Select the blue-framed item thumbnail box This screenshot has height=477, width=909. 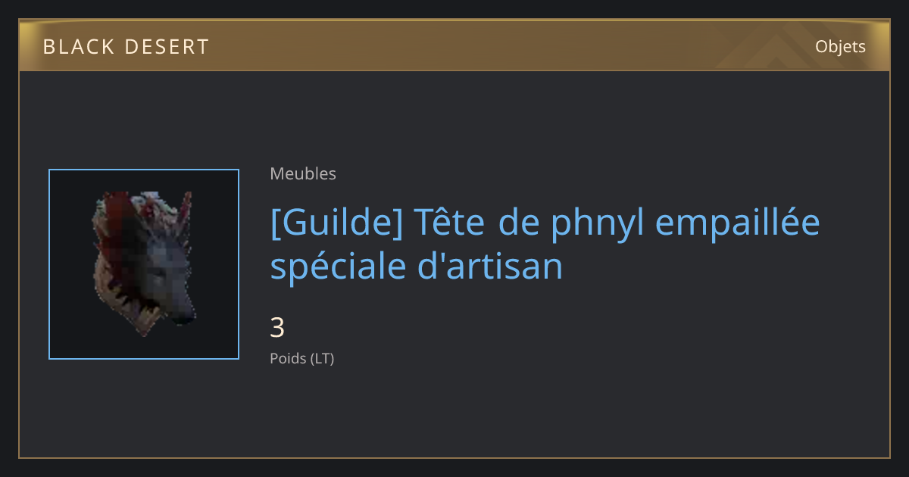(x=144, y=264)
